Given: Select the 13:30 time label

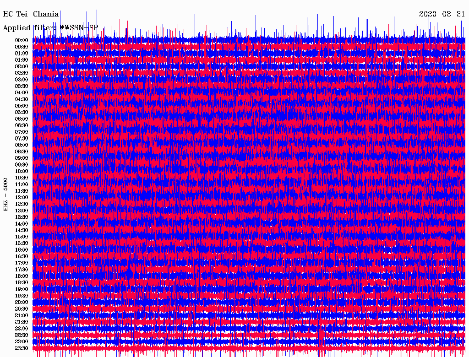Looking at the screenshot, I should pyautogui.click(x=22, y=217).
